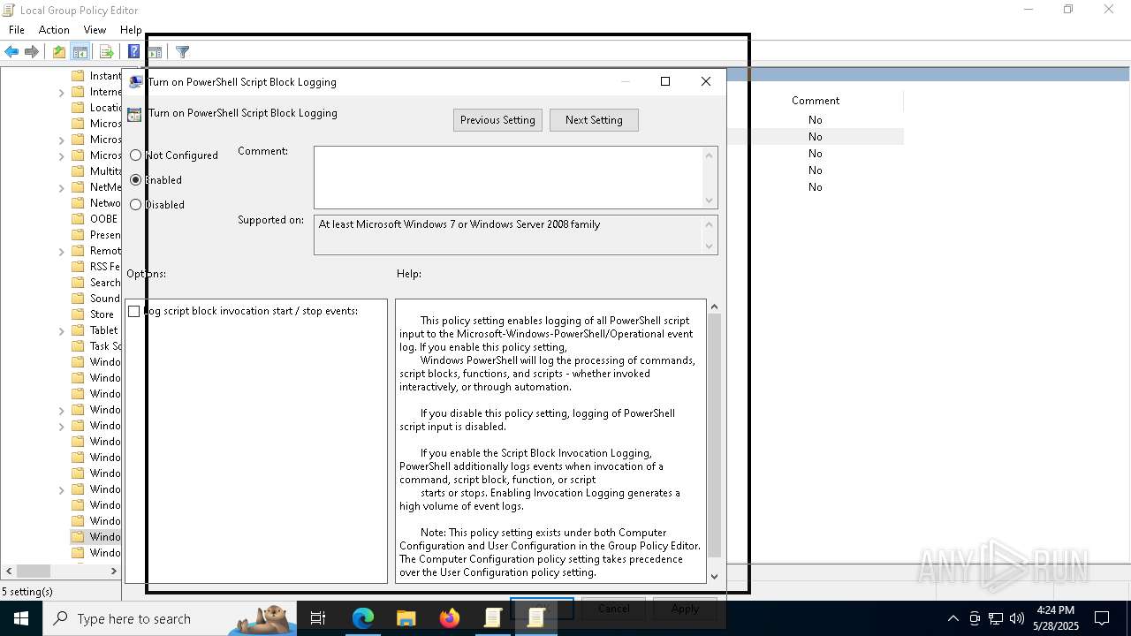This screenshot has height=636, width=1131.
Task: Expand the Tablet tree folder
Action: coord(62,330)
